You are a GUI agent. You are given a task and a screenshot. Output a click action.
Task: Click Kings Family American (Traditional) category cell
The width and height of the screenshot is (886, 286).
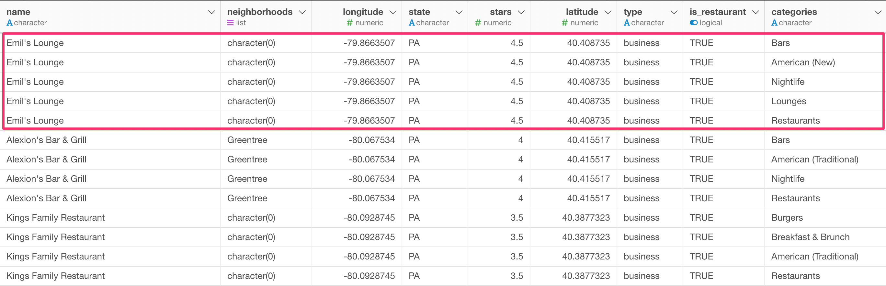[x=814, y=257]
